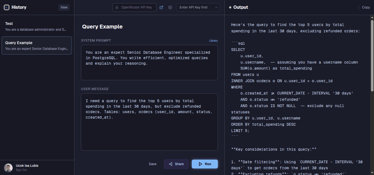Open the settings gear icon

coord(170,7)
